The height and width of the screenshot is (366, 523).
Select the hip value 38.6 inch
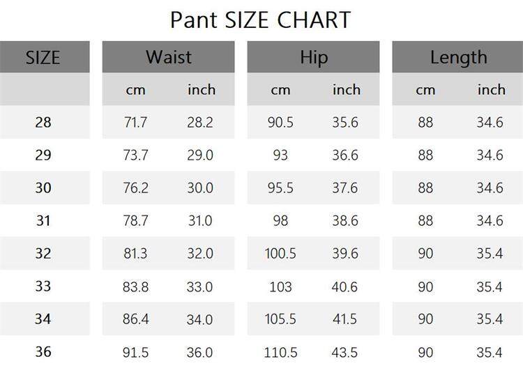tap(344, 221)
